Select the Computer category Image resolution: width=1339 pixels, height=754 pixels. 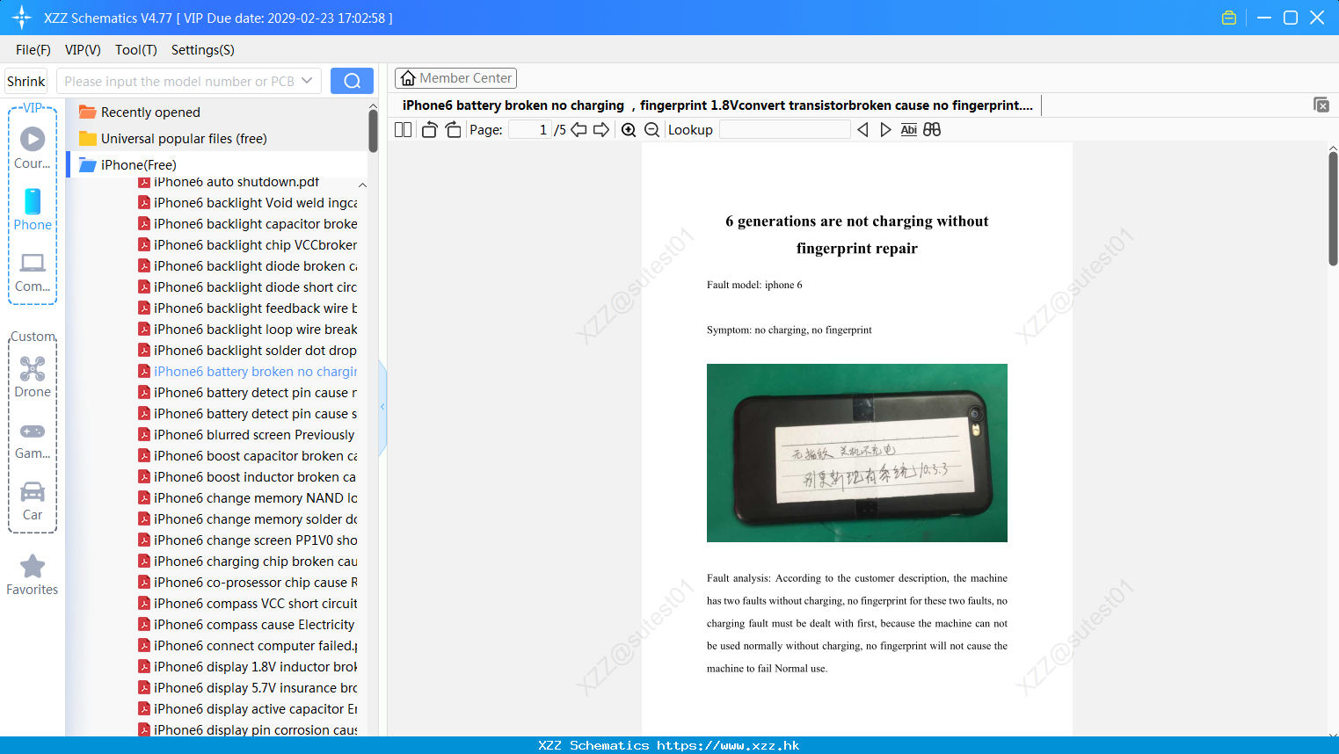point(33,272)
